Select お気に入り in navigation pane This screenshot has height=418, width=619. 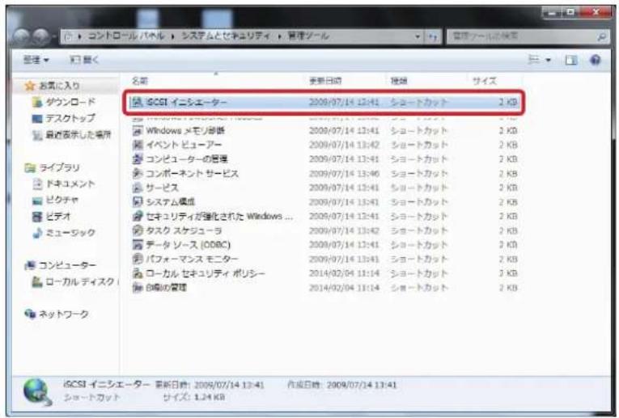[59, 86]
